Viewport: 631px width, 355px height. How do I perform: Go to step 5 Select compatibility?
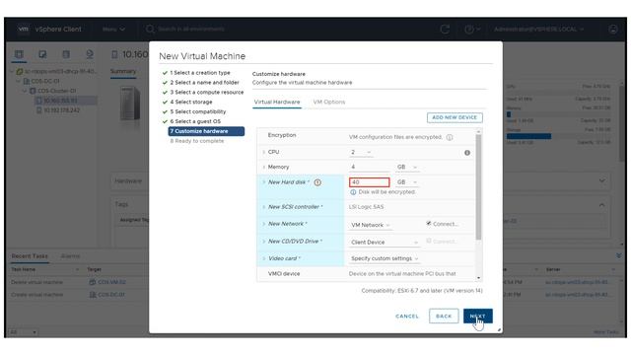click(x=197, y=111)
